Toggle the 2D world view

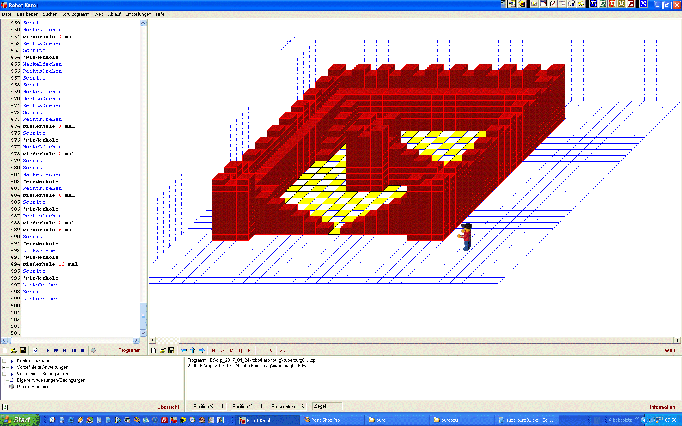pyautogui.click(x=283, y=351)
